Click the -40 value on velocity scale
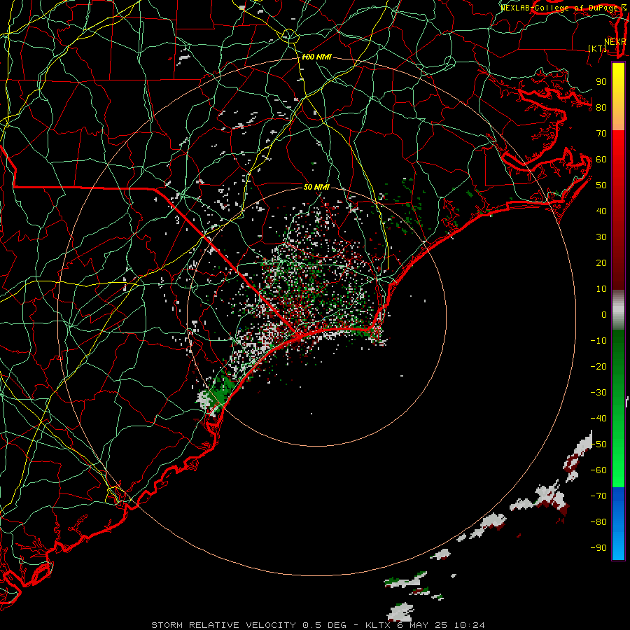The image size is (630, 630). pyautogui.click(x=598, y=419)
